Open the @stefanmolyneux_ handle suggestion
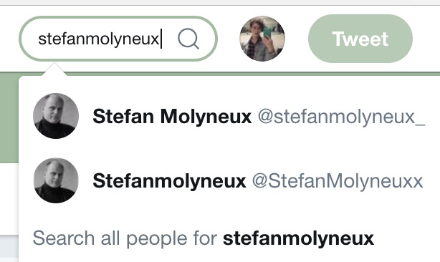 coord(342,117)
